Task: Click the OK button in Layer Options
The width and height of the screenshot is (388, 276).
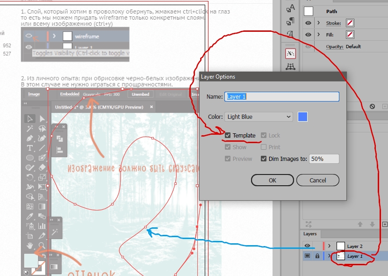Action: [x=272, y=180]
